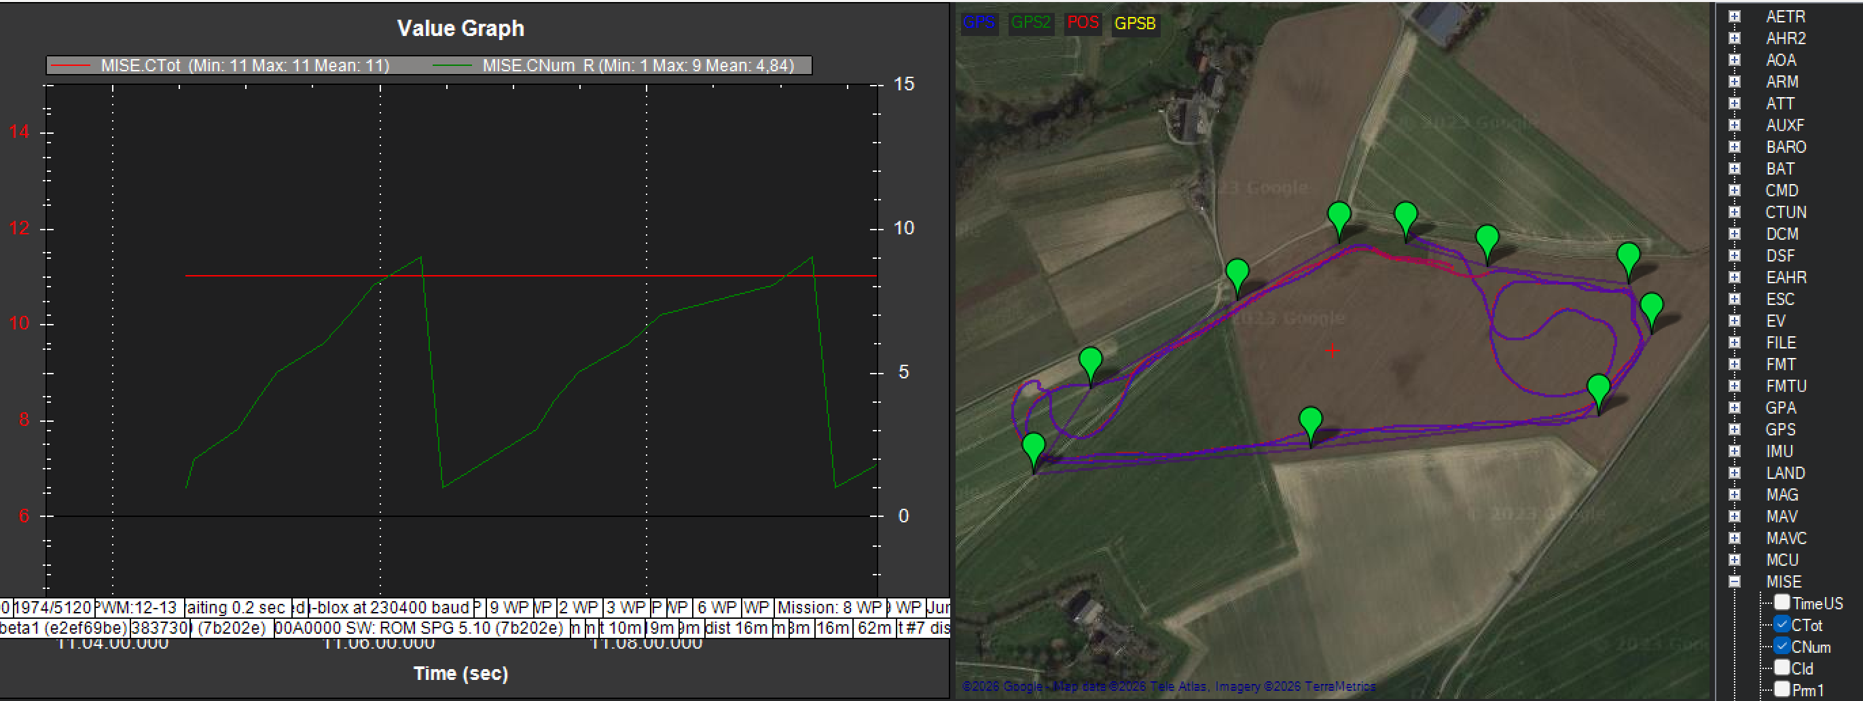The image size is (1863, 701).
Task: Collapse the MISE tree node
Action: [1734, 581]
